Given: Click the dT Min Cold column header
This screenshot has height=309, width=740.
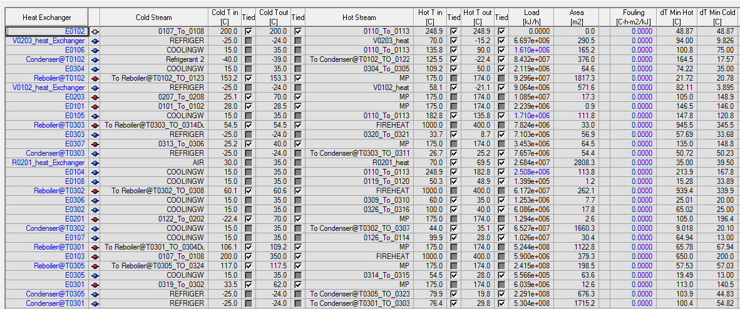Looking at the screenshot, I should coord(718,18).
